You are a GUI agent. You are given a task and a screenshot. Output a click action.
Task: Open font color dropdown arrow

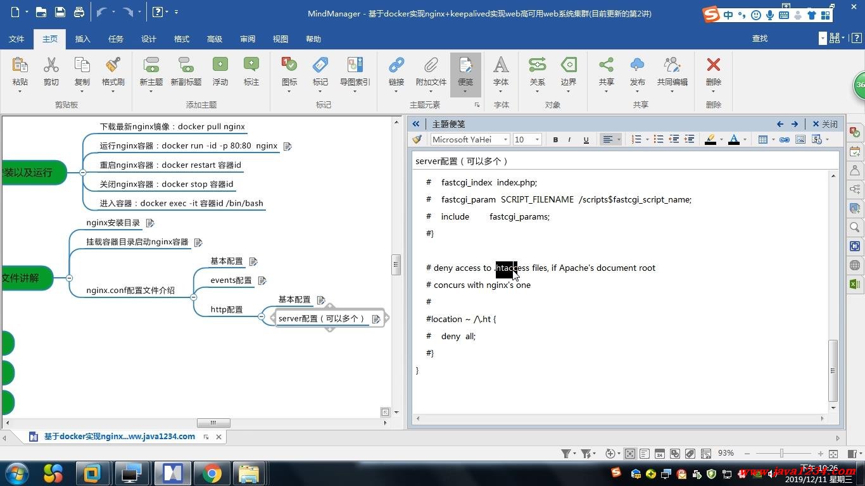(x=745, y=140)
